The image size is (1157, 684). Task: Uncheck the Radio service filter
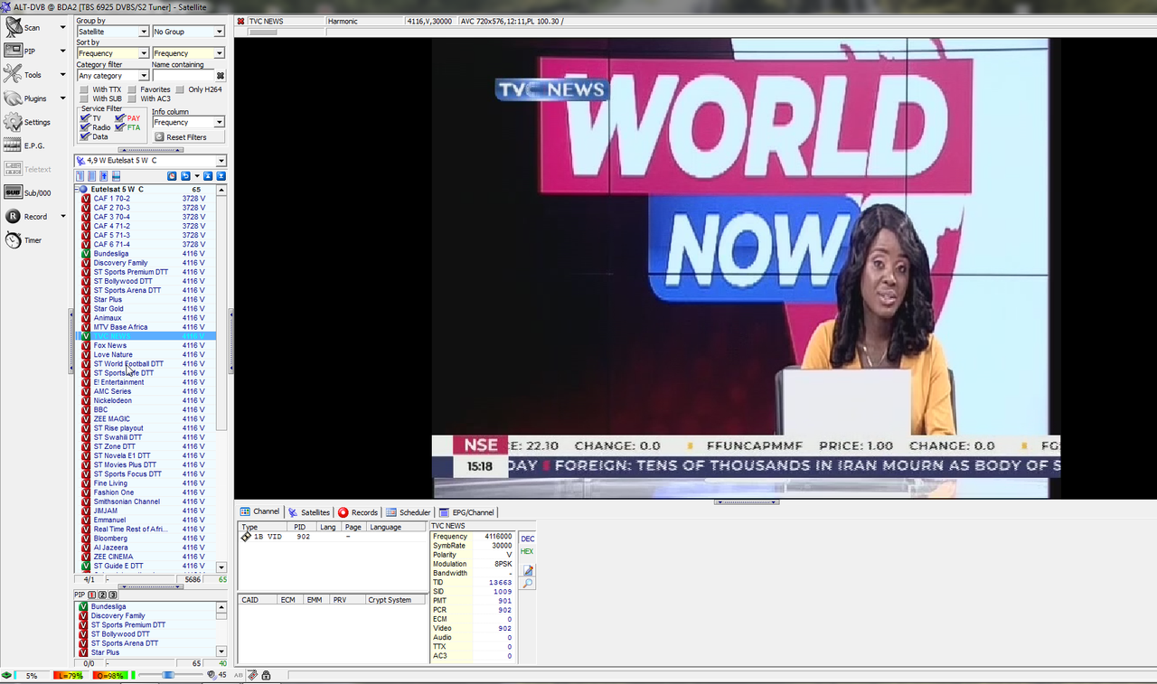85,127
